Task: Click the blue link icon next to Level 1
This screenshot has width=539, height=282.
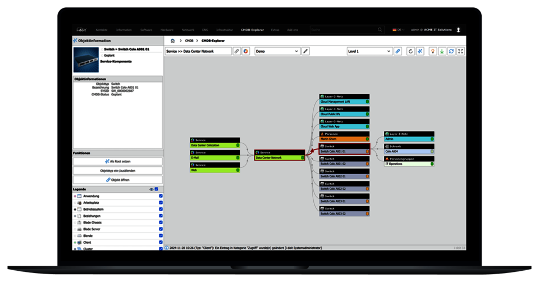Action: [x=398, y=51]
